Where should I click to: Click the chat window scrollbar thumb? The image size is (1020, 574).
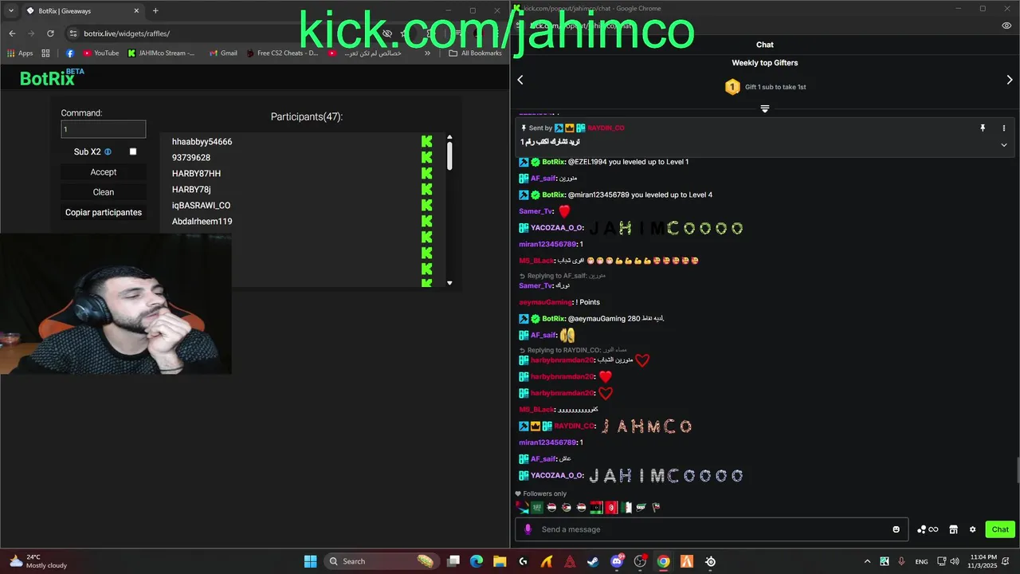click(x=1017, y=471)
